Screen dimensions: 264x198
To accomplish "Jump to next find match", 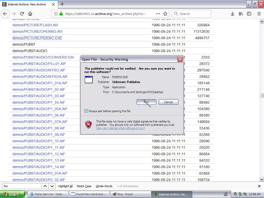I will pos(52,186).
